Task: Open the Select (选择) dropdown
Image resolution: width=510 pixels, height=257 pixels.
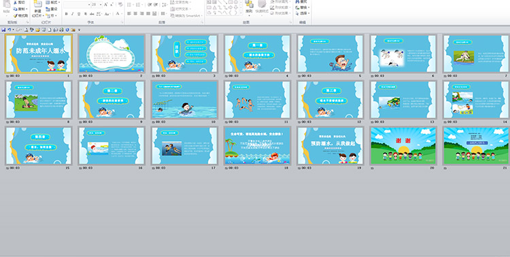Action: click(303, 14)
